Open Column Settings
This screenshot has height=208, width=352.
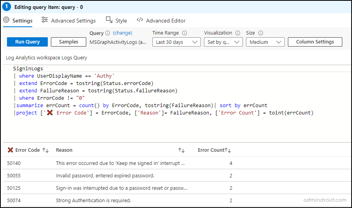(x=315, y=42)
